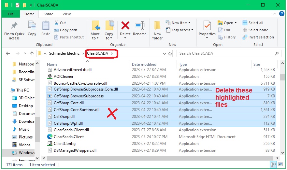Open the Easy access dropdown
287x170 pixels.
coord(179,30)
